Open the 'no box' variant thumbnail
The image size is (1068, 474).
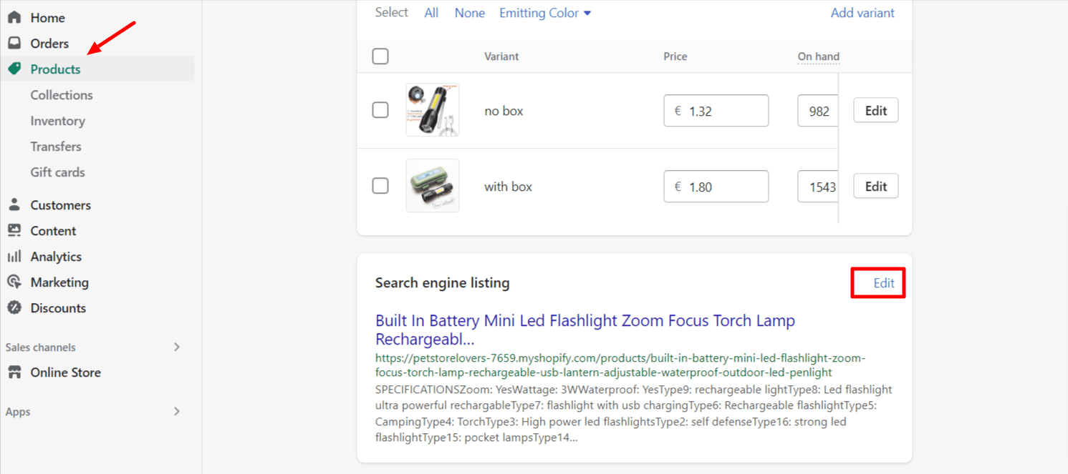(433, 110)
